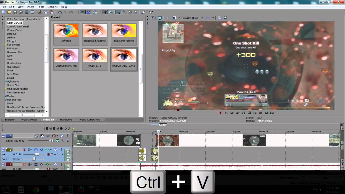
Task: Make track 4 a compositing child
Action: click(x=68, y=141)
